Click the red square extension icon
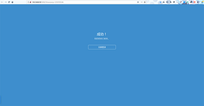 click(x=194, y=2)
